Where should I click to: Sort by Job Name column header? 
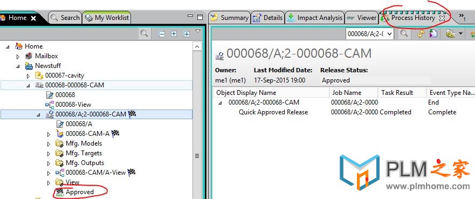[x=354, y=93]
